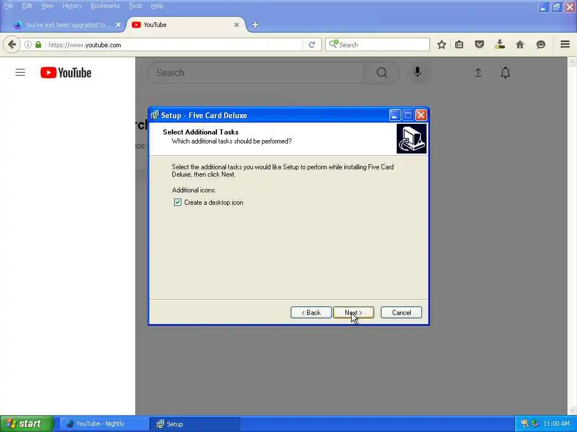The image size is (577, 432).
Task: Click the Setup taskbar button
Action: [x=195, y=424]
